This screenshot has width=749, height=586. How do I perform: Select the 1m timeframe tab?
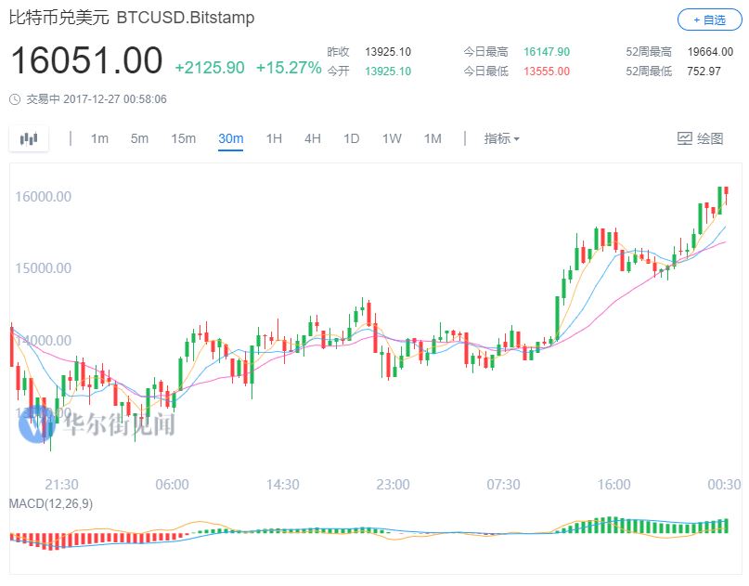click(x=99, y=138)
